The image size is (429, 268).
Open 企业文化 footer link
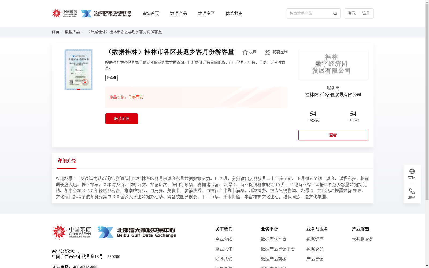224,249
